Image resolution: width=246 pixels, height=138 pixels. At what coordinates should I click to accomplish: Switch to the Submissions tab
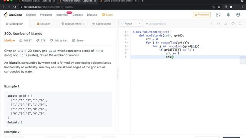click(101, 24)
